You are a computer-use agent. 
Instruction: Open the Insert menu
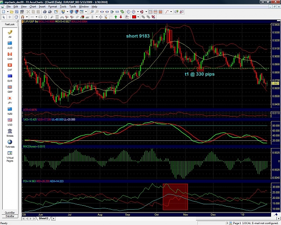(42, 7)
